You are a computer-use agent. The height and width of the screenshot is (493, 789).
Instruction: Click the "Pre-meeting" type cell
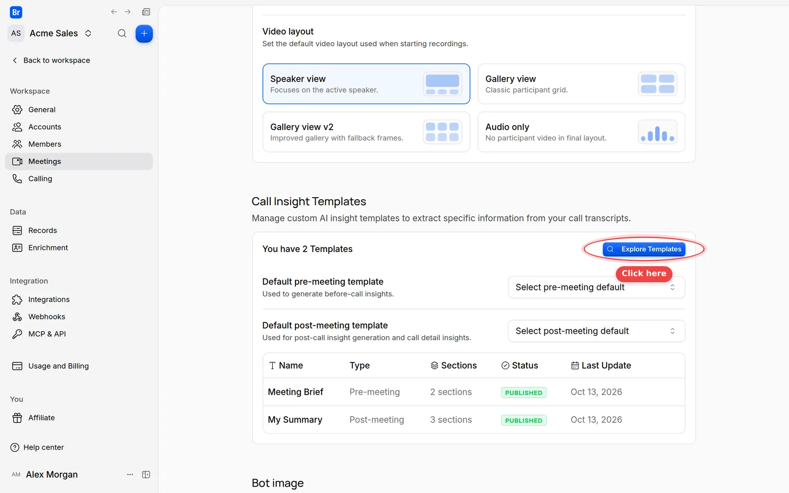click(375, 392)
